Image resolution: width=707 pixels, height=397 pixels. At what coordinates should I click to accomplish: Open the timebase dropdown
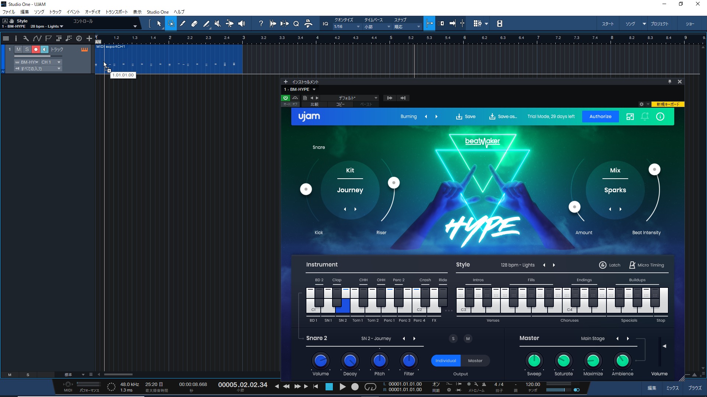(377, 27)
